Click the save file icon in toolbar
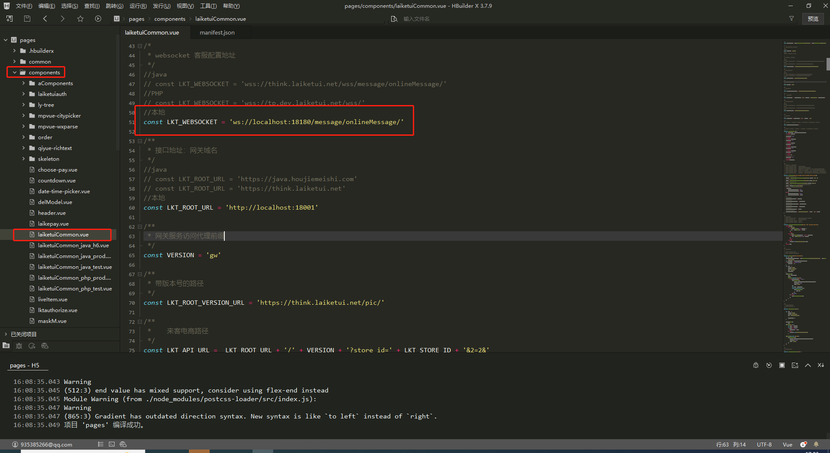Image resolution: width=830 pixels, height=453 pixels. pyautogui.click(x=27, y=19)
